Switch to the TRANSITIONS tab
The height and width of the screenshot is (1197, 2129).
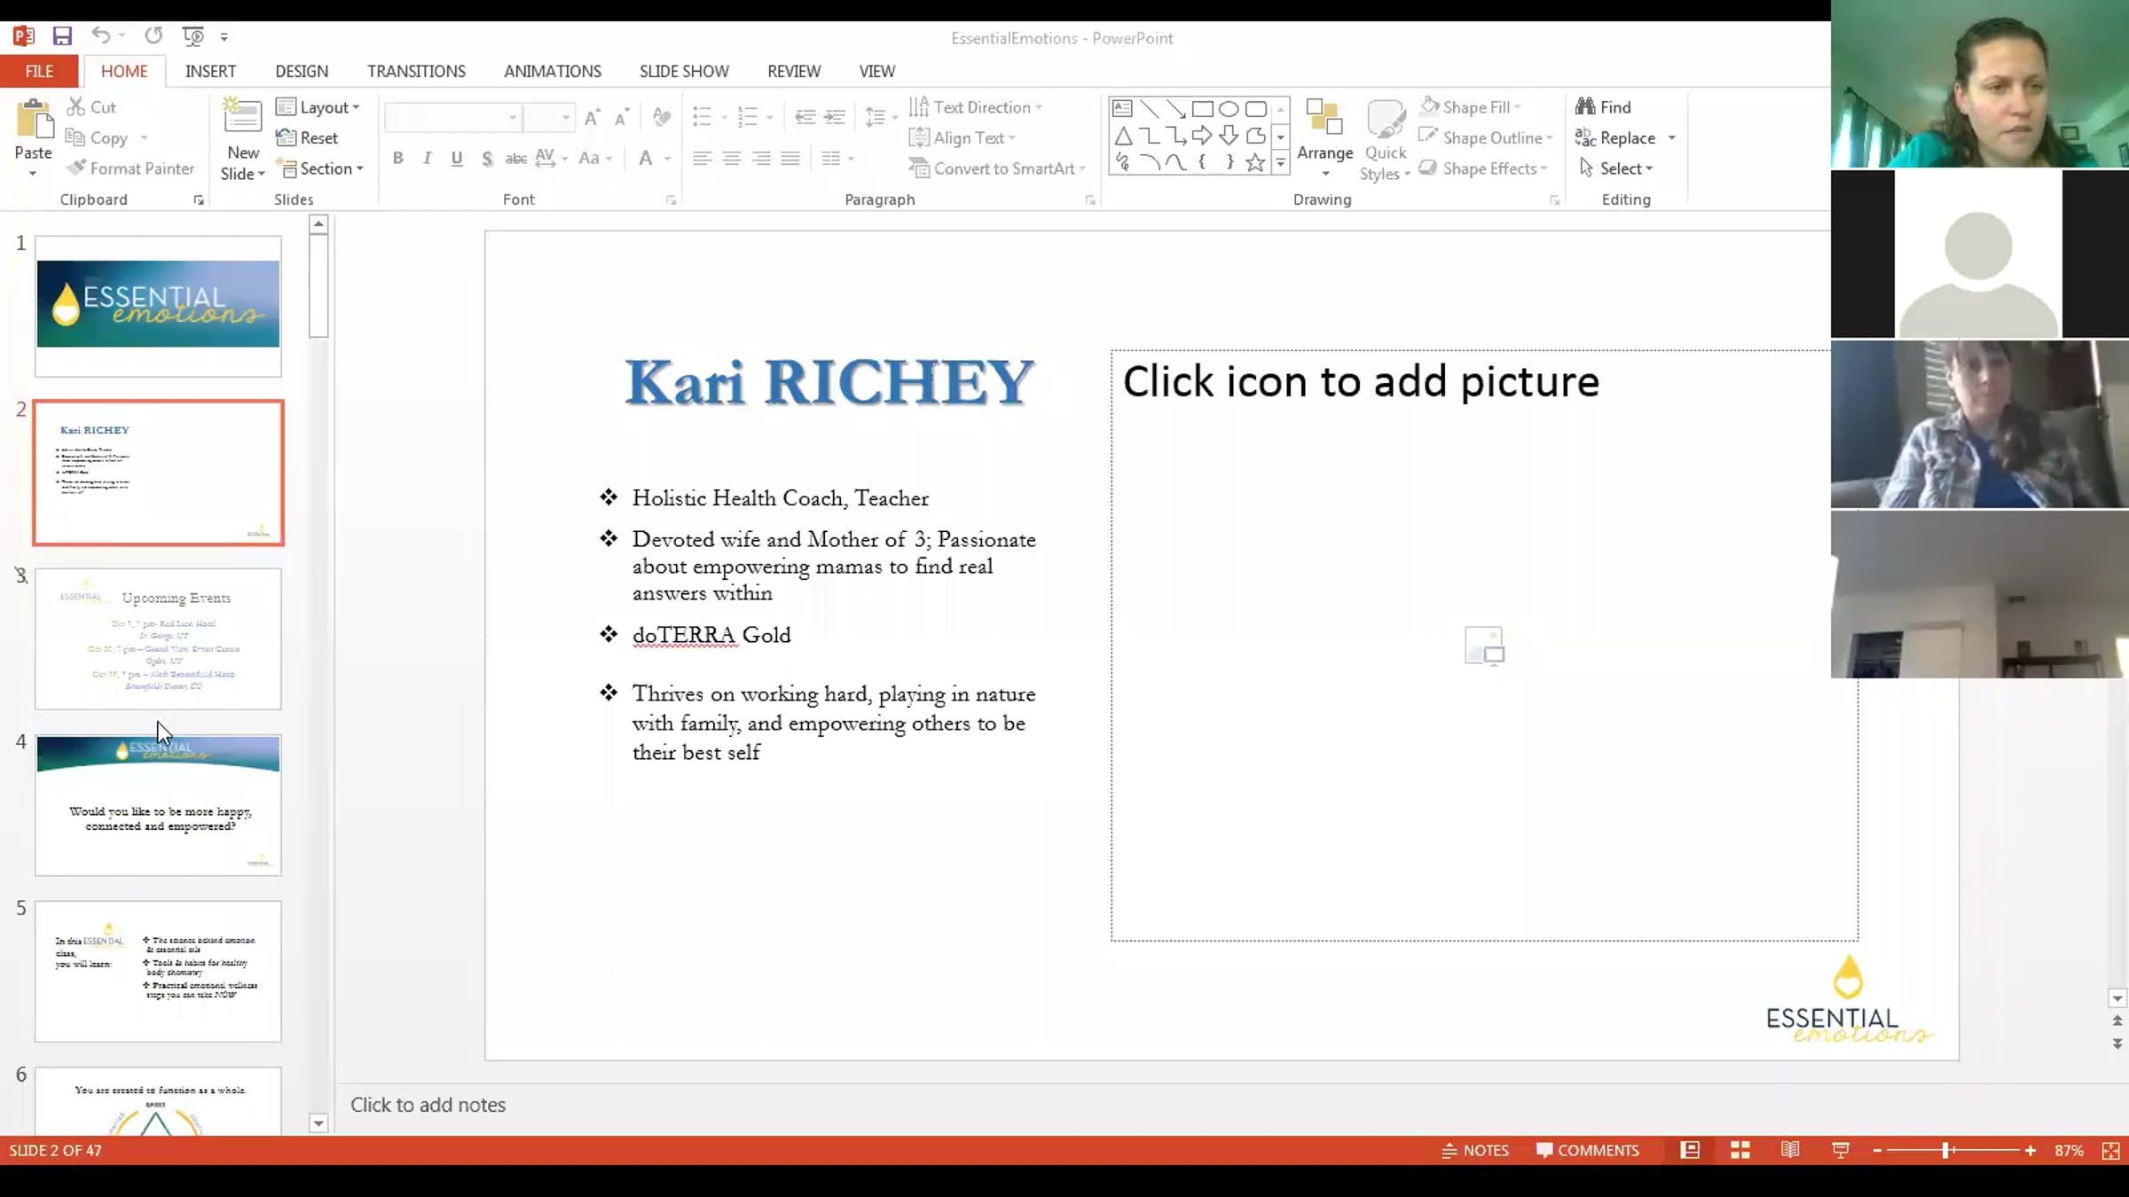416,71
